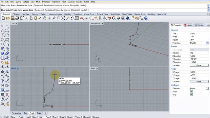
Task: Choose the Circle tool
Action: [x=2, y=35]
